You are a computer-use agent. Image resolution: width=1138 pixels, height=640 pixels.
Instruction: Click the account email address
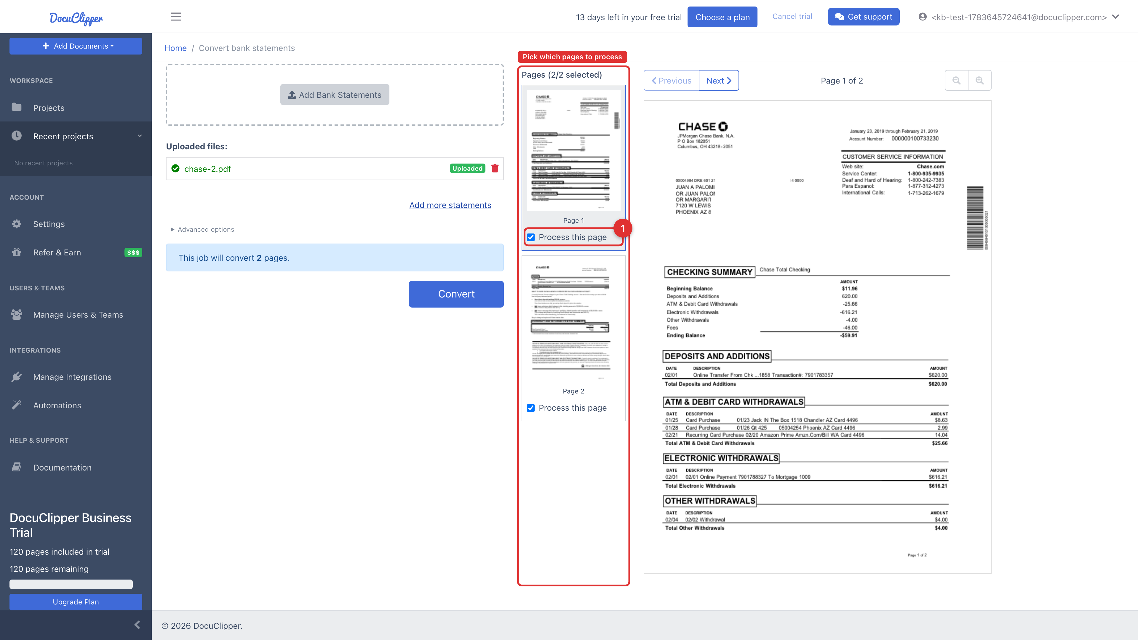pos(1019,17)
